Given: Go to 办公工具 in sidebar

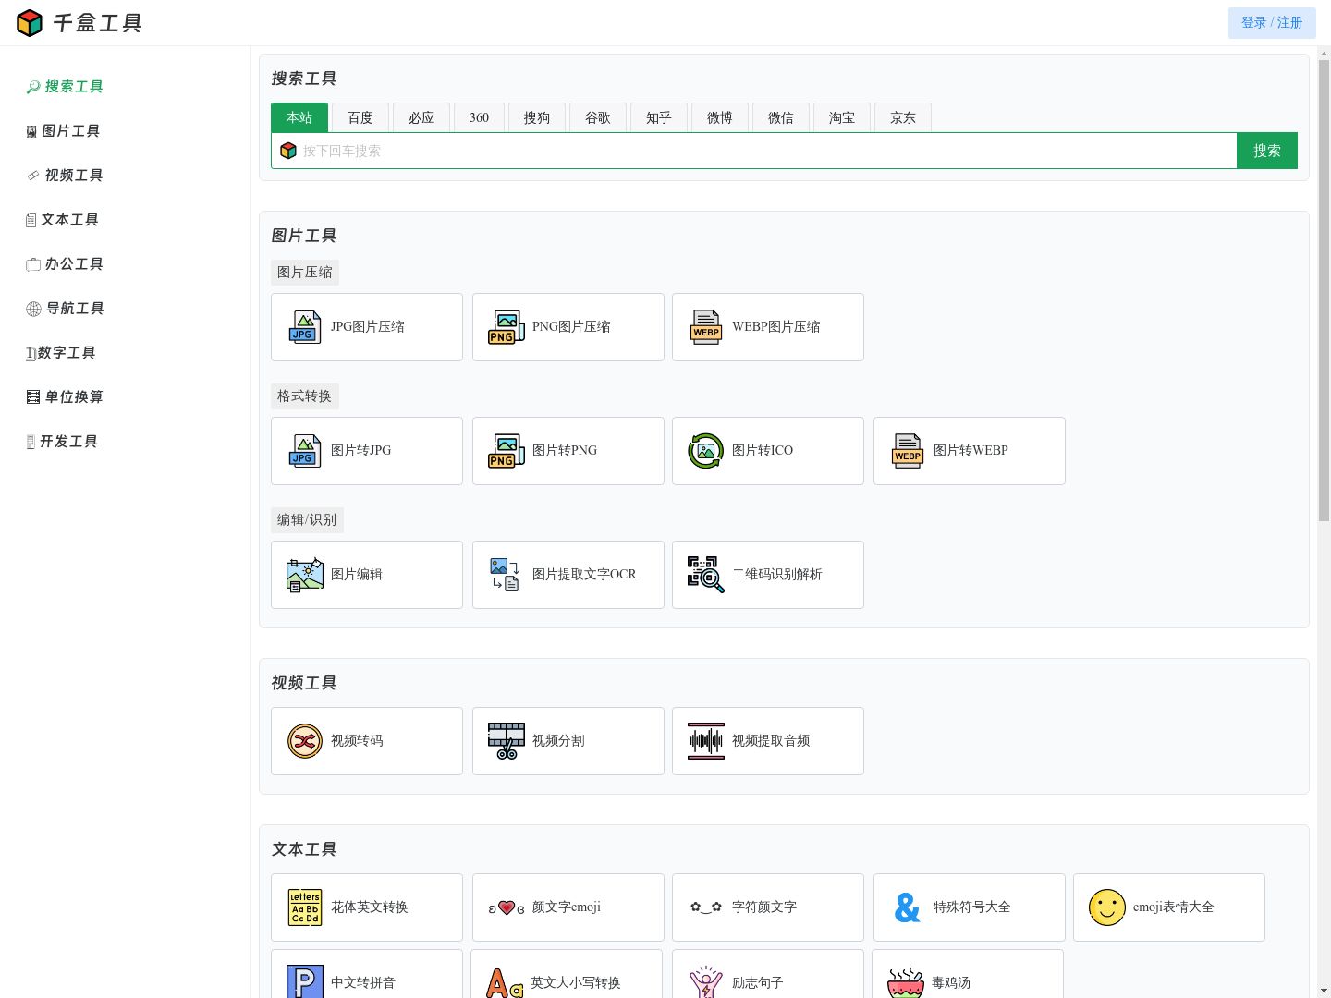Looking at the screenshot, I should (65, 264).
